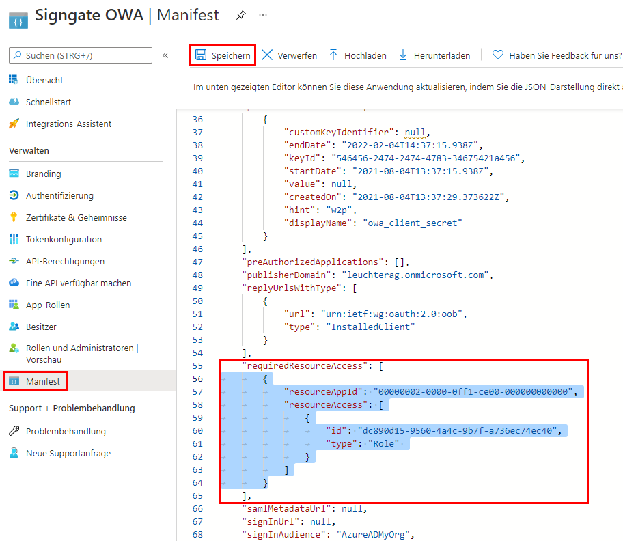Image resolution: width=623 pixels, height=541 pixels.
Task: Click the Speichern floppy disk icon
Action: point(201,55)
